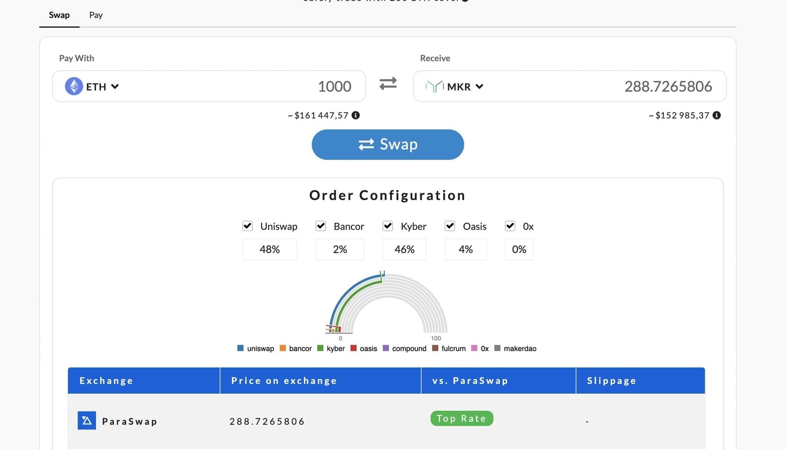Click the bancor orange legend swatch
The image size is (786, 450).
[x=282, y=348]
